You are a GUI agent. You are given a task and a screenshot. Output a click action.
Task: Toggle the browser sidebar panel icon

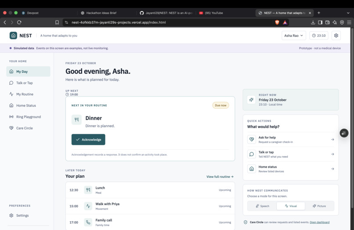[x=320, y=22]
